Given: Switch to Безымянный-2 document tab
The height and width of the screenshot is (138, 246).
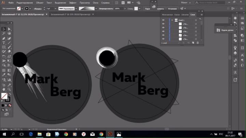Looking at the screenshot, I should (x=71, y=14).
